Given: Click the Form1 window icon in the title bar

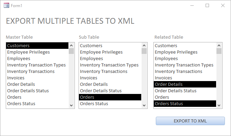Looking at the screenshot, I should point(6,6).
